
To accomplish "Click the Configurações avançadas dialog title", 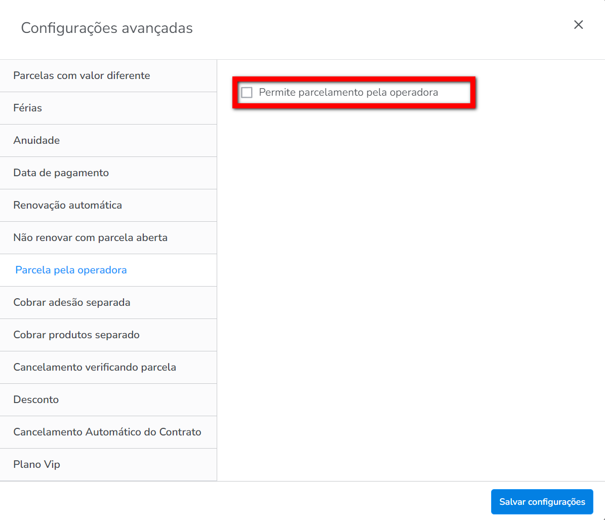I will click(x=107, y=28).
